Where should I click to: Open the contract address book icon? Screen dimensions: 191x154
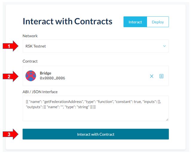(161, 76)
